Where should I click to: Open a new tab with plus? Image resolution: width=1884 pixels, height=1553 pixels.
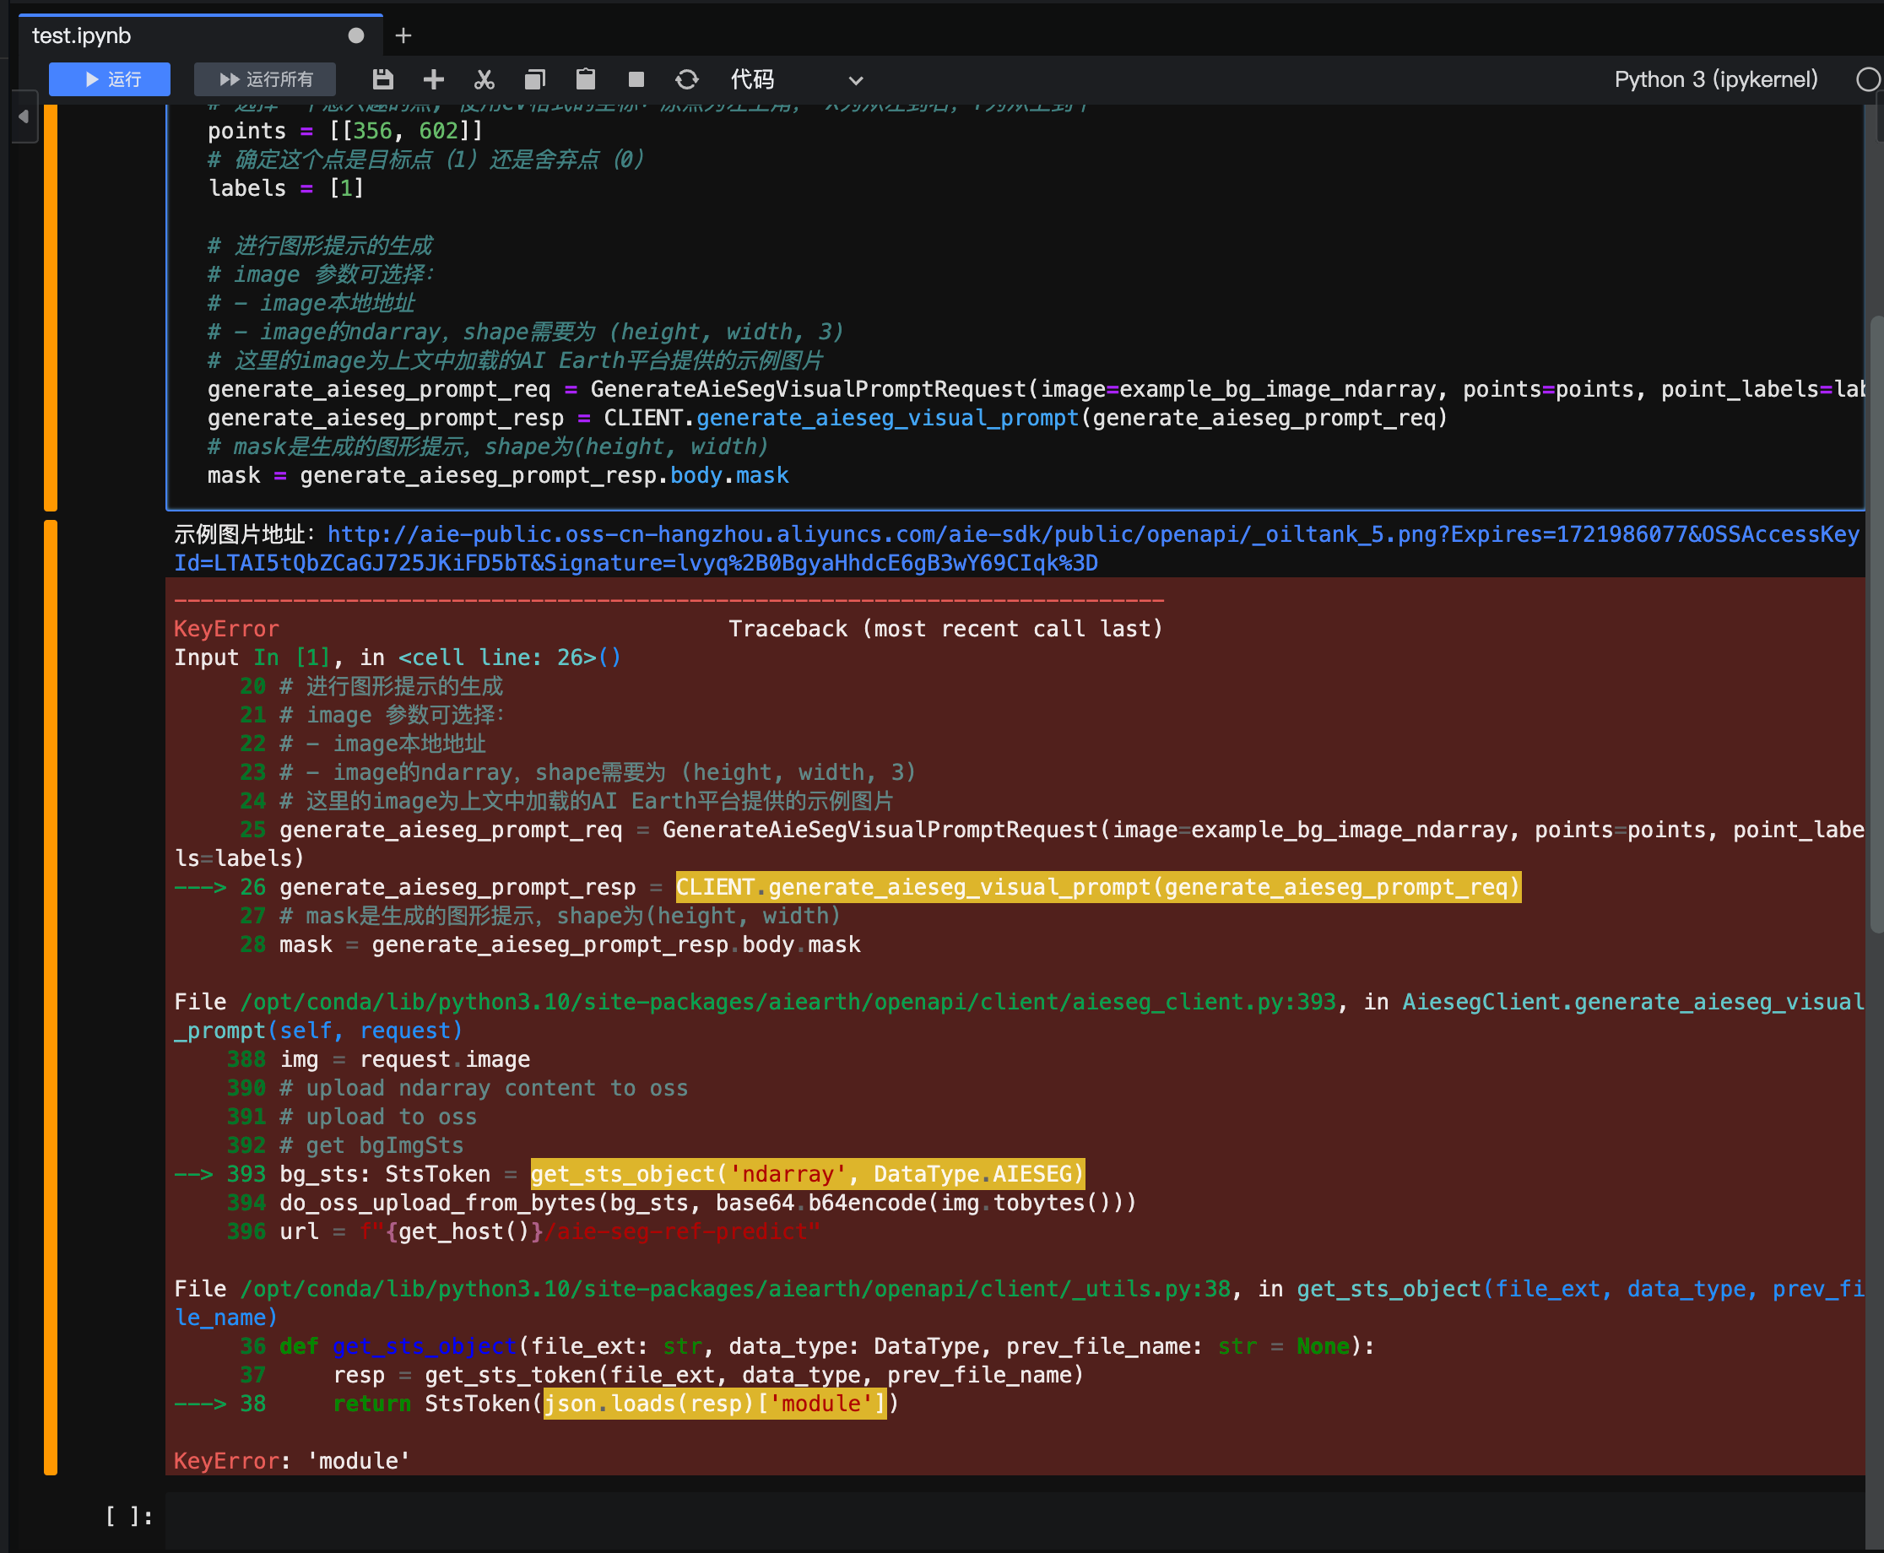403,35
